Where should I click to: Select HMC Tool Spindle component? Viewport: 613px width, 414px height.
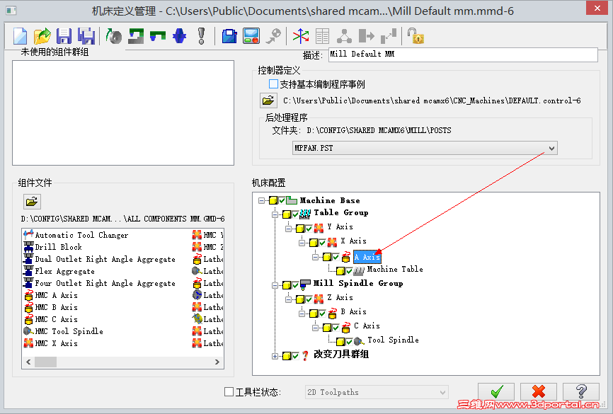[69, 331]
